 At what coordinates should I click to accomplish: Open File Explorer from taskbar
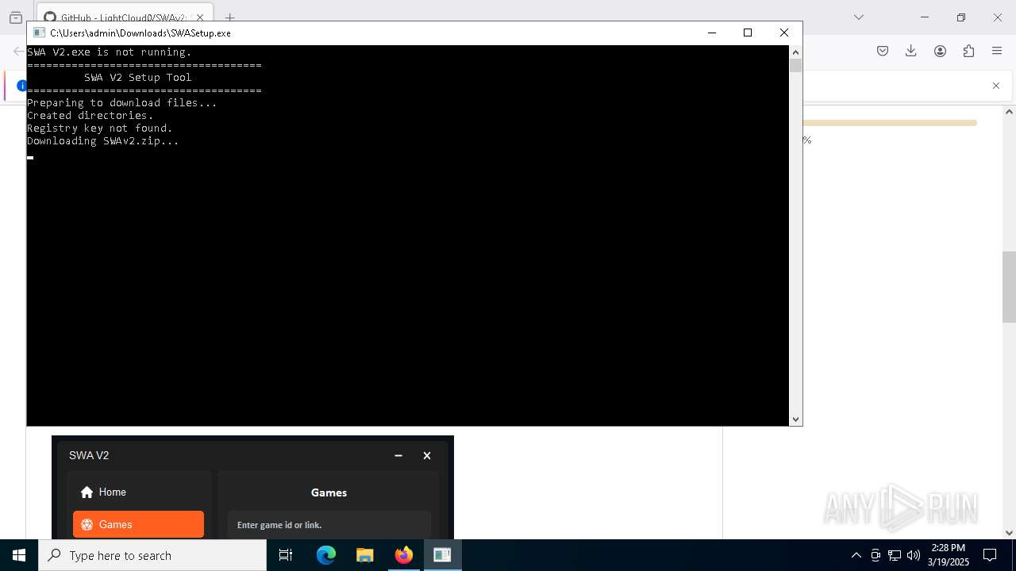[365, 555]
